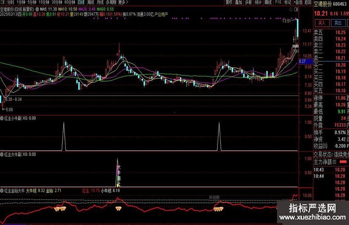Click the small list icon next to 主力净额

click(335, 162)
